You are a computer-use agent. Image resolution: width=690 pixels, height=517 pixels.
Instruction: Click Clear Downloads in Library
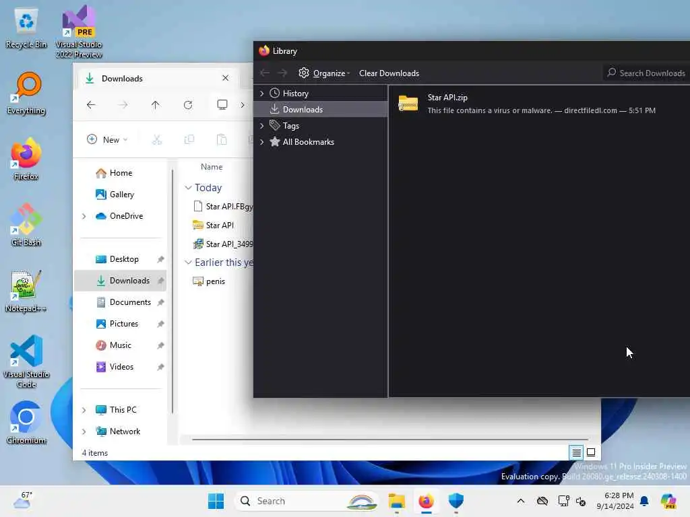point(389,73)
